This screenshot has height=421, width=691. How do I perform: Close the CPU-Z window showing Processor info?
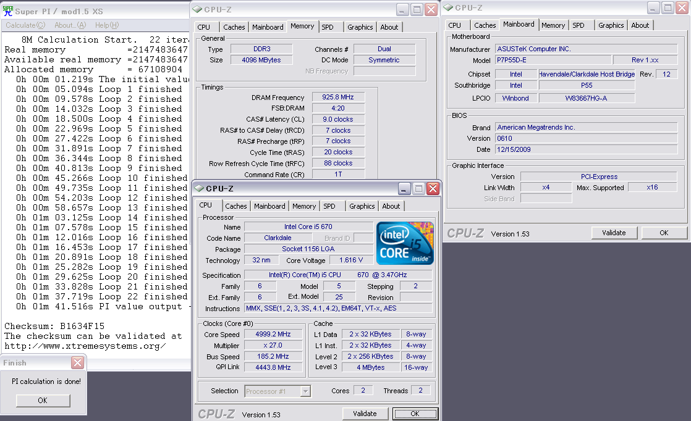433,188
